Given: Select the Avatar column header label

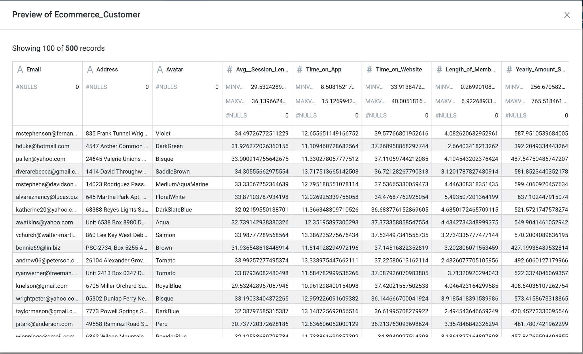Looking at the screenshot, I should point(175,69).
